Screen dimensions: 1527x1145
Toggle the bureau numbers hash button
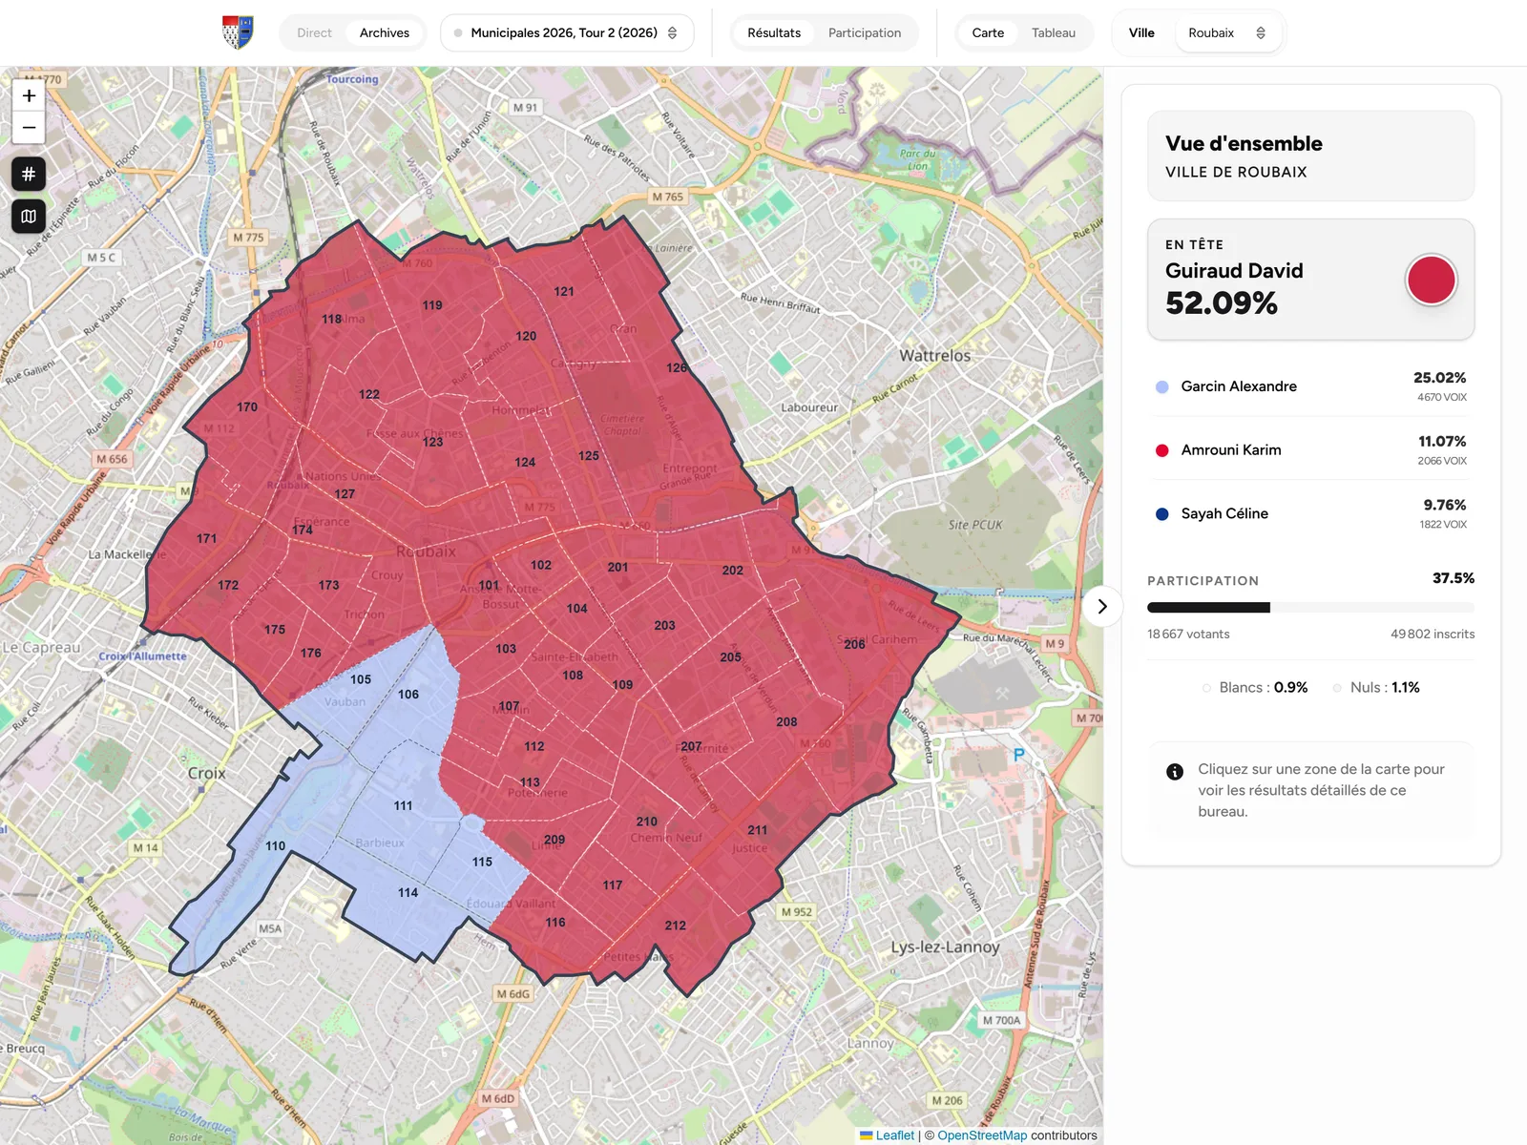(x=29, y=174)
